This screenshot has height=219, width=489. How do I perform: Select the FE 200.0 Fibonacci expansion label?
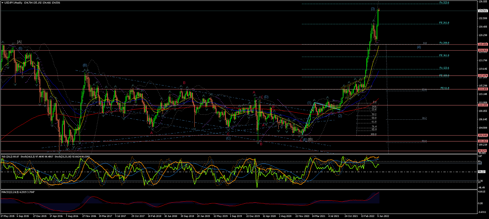pyautogui.click(x=444, y=43)
